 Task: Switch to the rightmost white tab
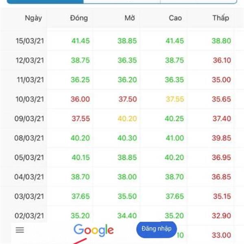pos(199,2)
